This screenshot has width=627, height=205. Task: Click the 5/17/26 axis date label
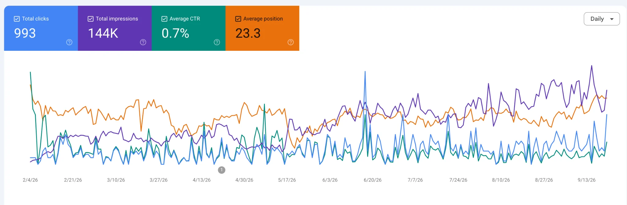287,180
